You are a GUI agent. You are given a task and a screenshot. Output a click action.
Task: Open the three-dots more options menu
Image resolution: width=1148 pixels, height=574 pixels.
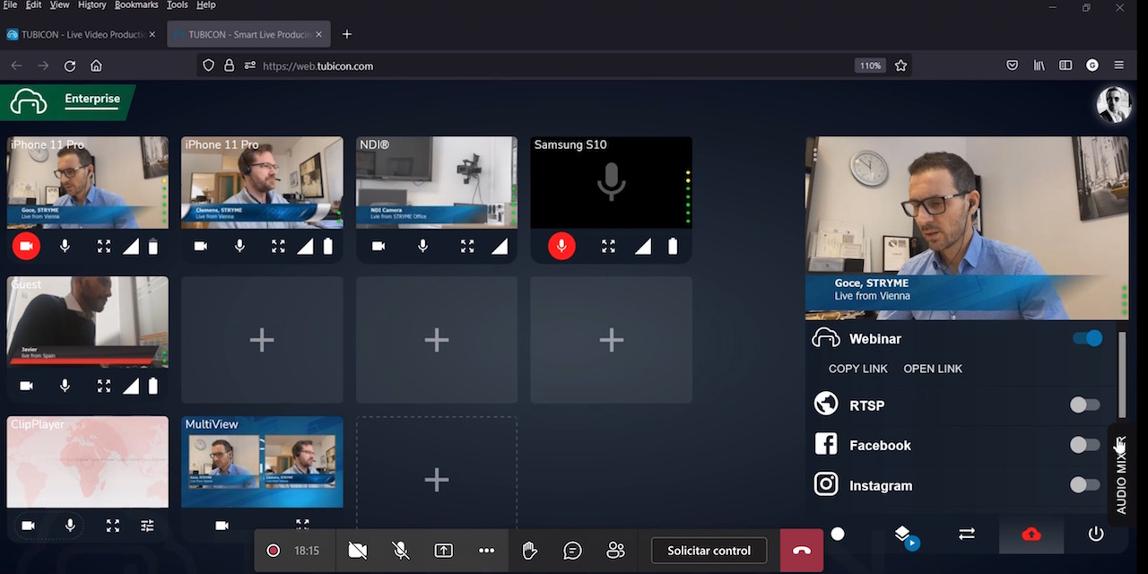click(x=487, y=551)
